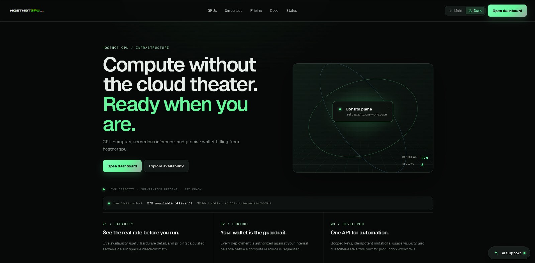
Task: Switch theme to Light mode
Action: (x=456, y=11)
